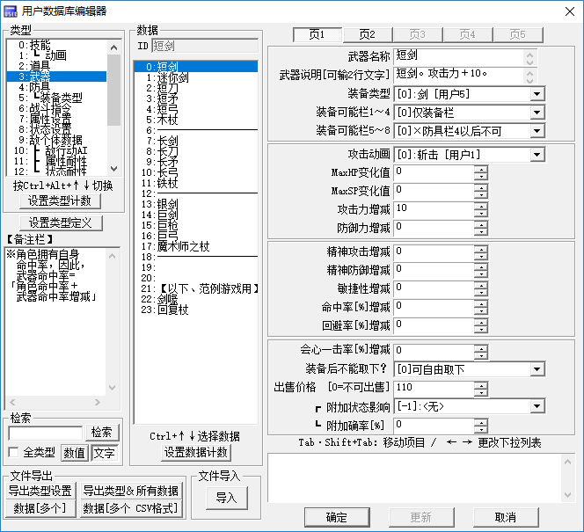The width and height of the screenshot is (584, 532).
Task: Select type 6:战斗指令
Action: [56, 108]
